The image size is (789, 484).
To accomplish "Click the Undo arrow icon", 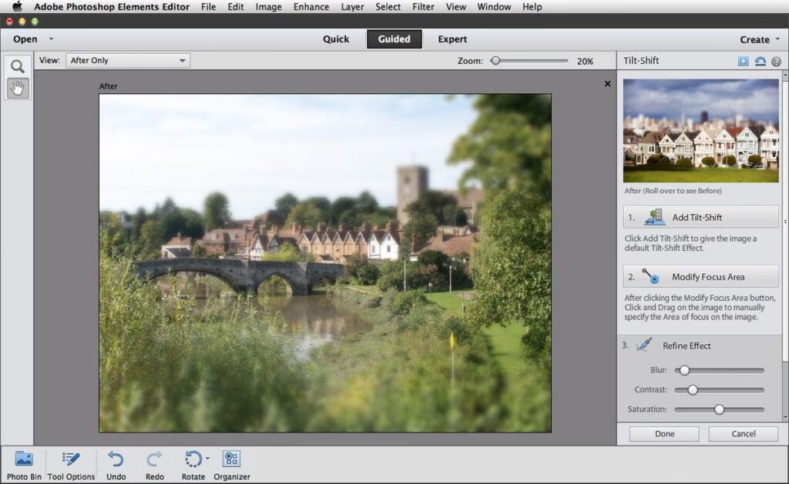I will [x=116, y=465].
